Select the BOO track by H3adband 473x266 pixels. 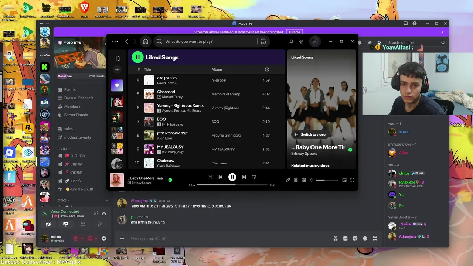(x=207, y=122)
